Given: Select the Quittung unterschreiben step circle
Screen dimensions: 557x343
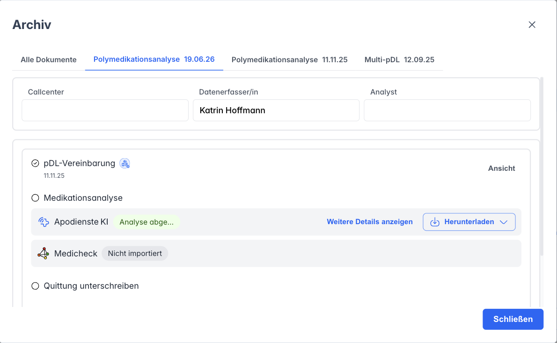Looking at the screenshot, I should coord(35,286).
